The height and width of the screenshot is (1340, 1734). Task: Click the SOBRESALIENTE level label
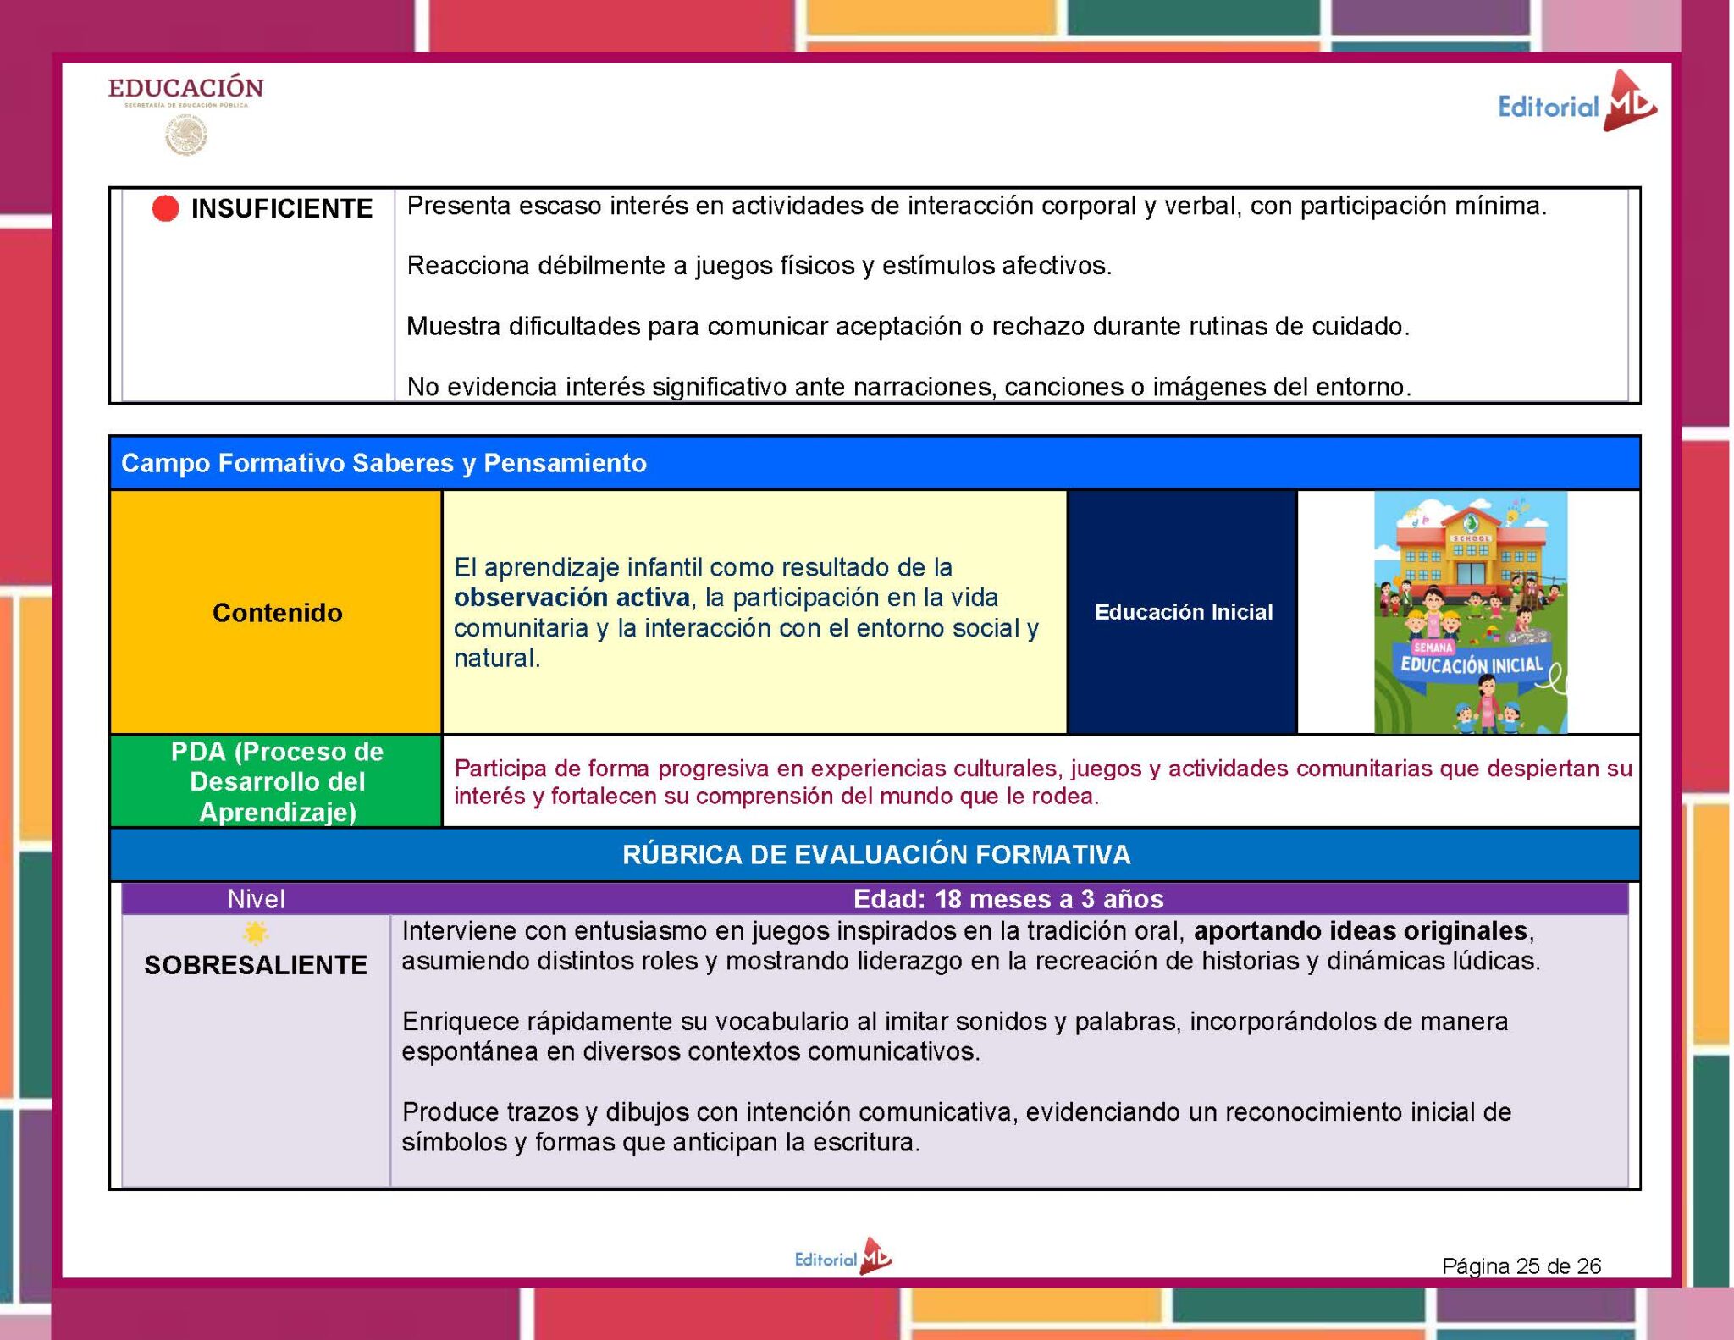pos(256,965)
